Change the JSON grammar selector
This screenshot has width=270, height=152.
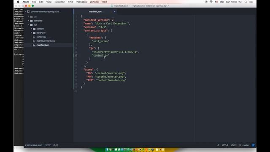234,145
